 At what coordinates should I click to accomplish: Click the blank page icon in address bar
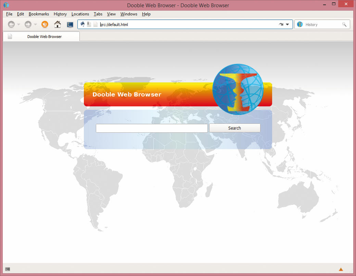click(x=96, y=24)
